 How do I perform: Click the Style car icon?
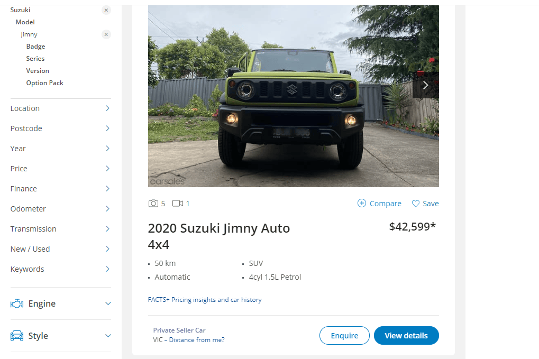click(x=17, y=336)
